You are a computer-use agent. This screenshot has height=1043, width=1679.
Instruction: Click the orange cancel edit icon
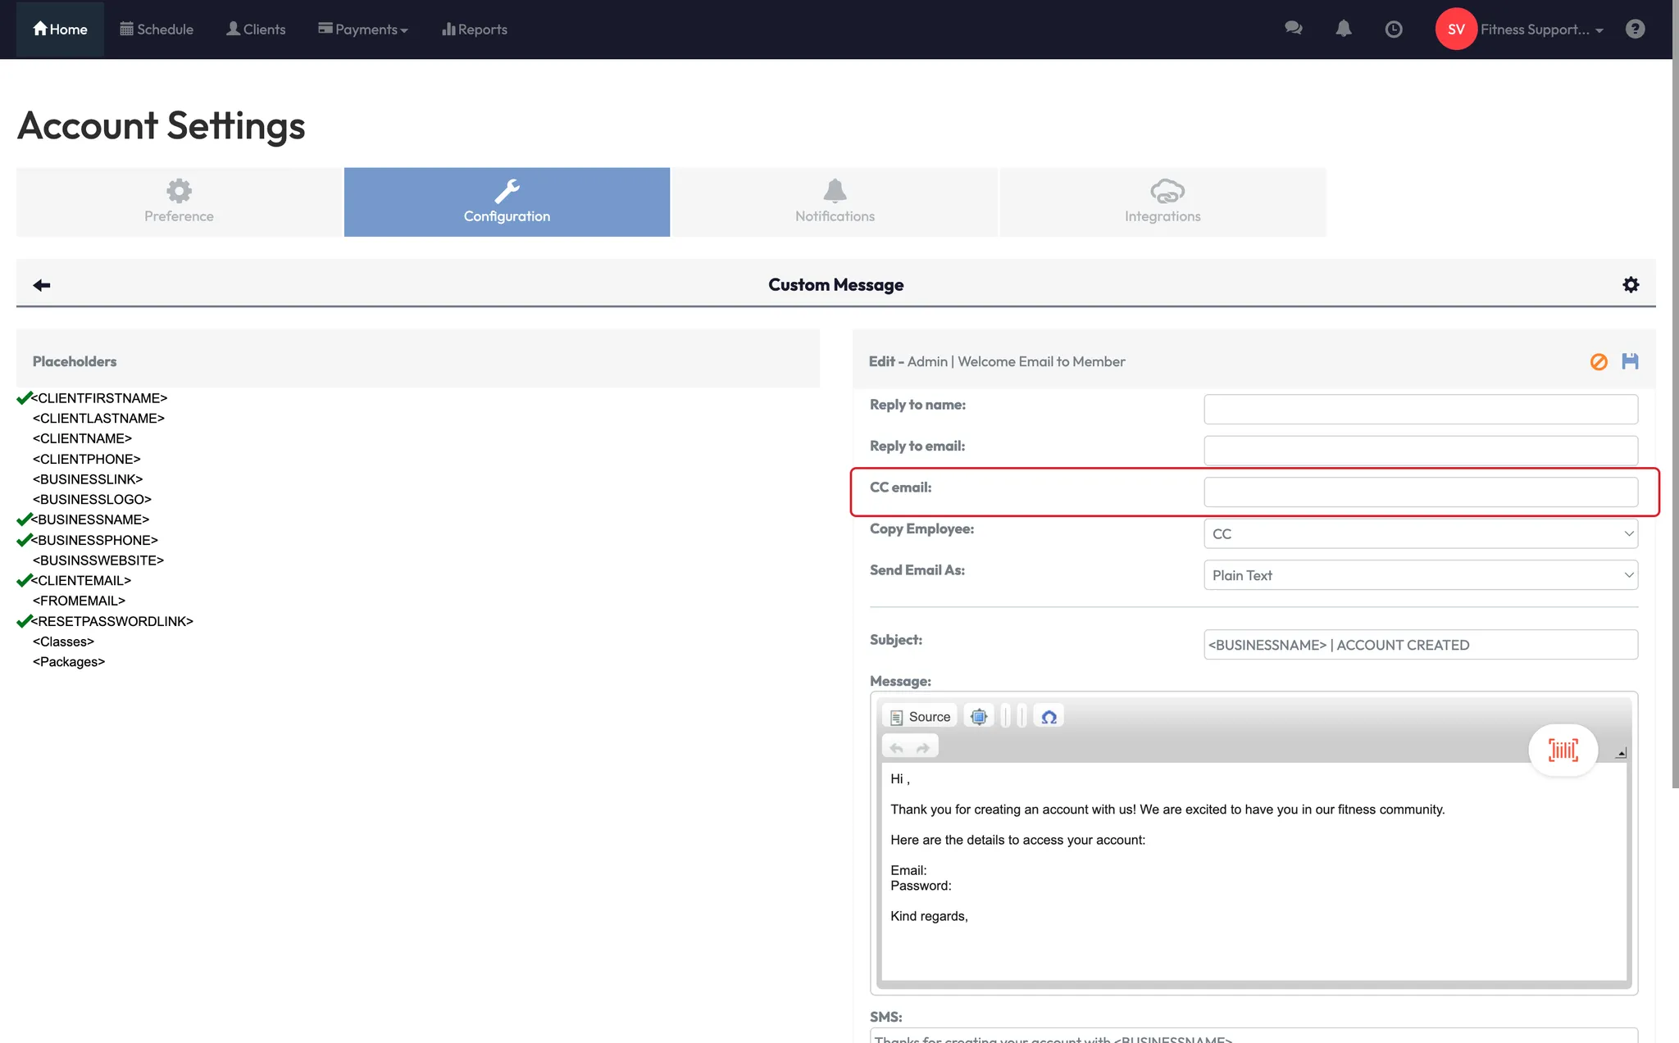point(1599,361)
